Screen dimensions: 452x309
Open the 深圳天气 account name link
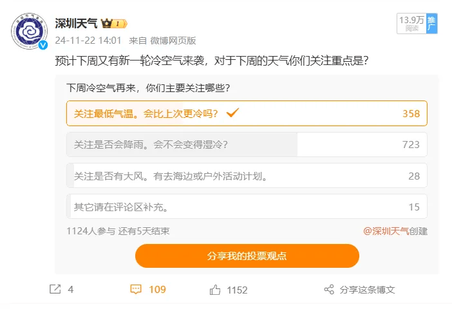tap(76, 24)
